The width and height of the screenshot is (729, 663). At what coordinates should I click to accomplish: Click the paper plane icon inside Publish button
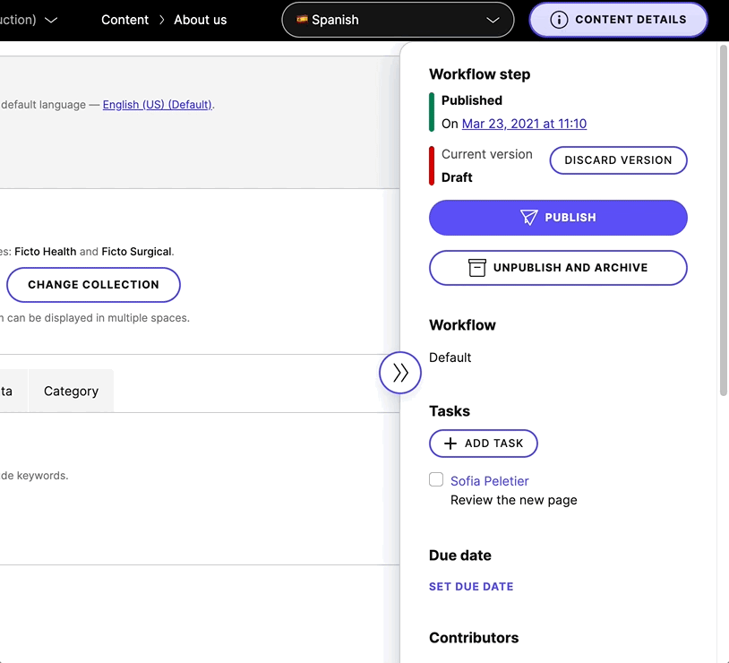tap(528, 217)
